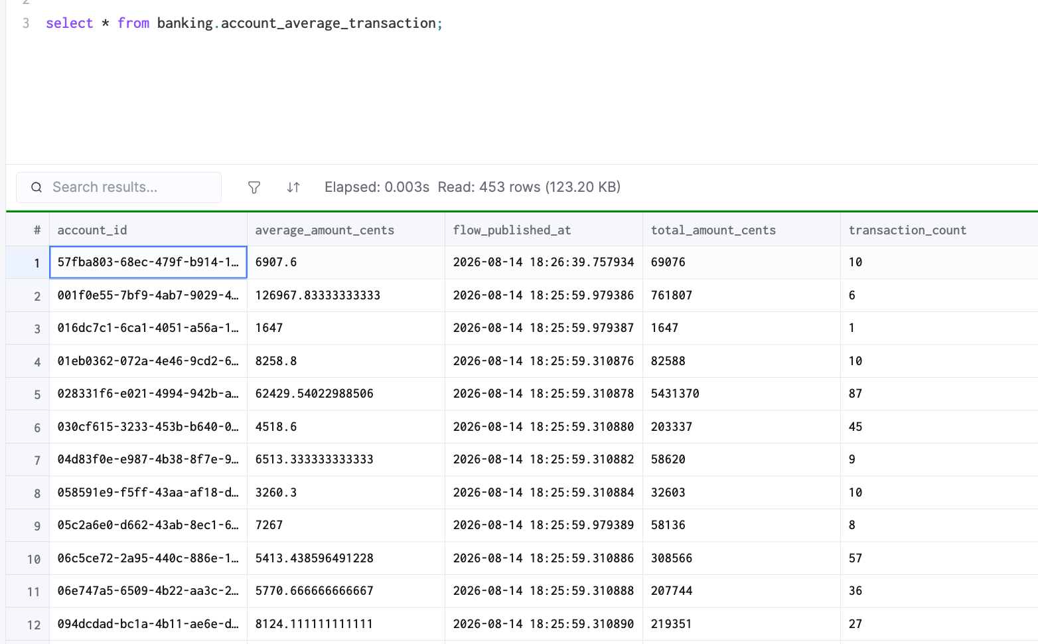Click total amount 58620
1038x644 pixels.
click(x=668, y=459)
